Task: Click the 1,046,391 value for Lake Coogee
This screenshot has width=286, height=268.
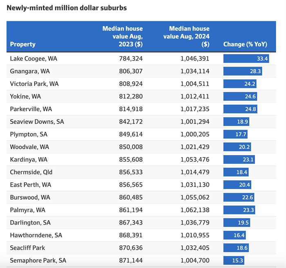Action: [195, 59]
